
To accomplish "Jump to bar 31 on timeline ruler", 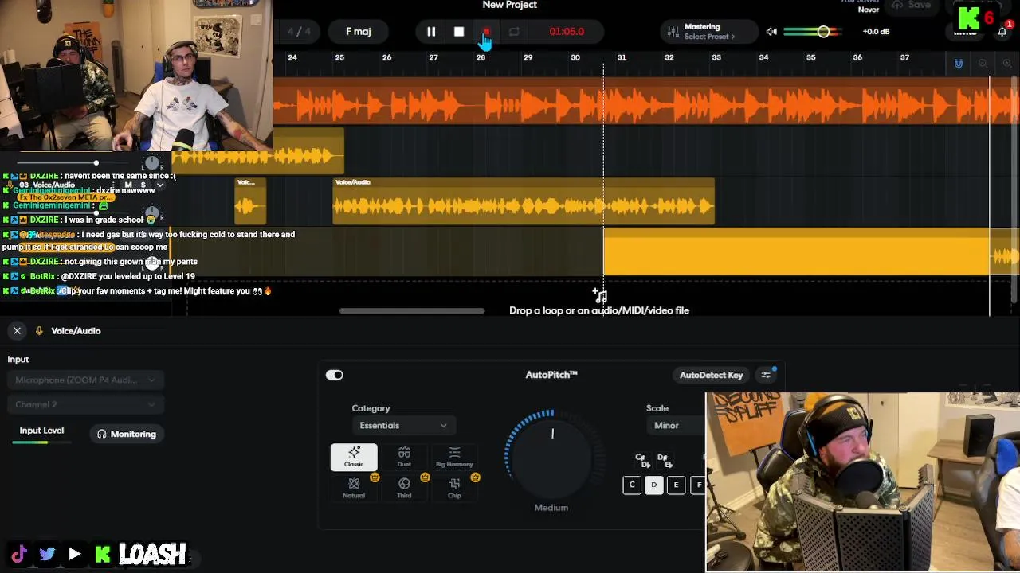I will coord(622,57).
